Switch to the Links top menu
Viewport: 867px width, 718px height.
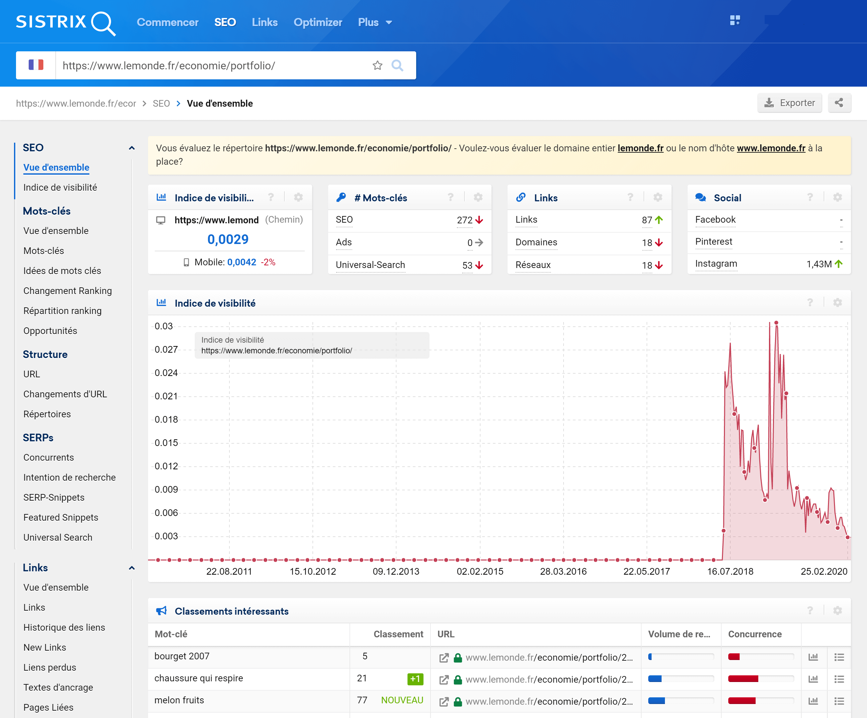coord(265,22)
